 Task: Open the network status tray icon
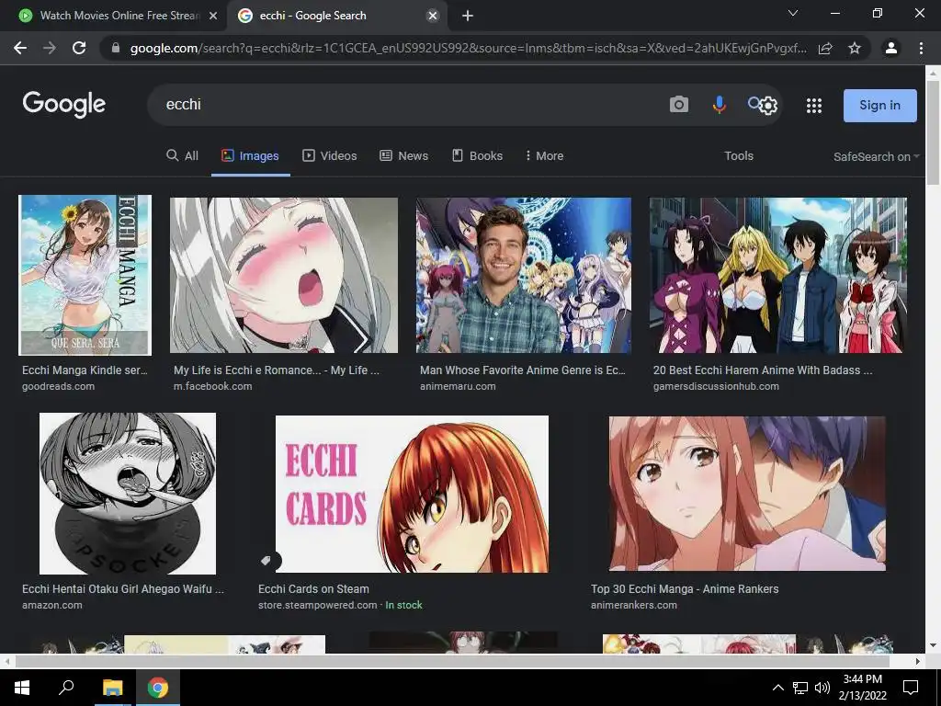tap(800, 688)
